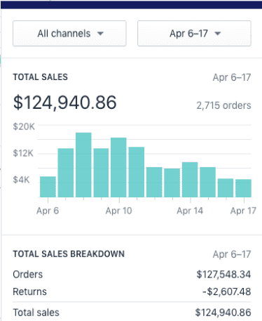Click the TOTAL SALES BREAKDOWN heading
262x321 pixels.
(69, 254)
